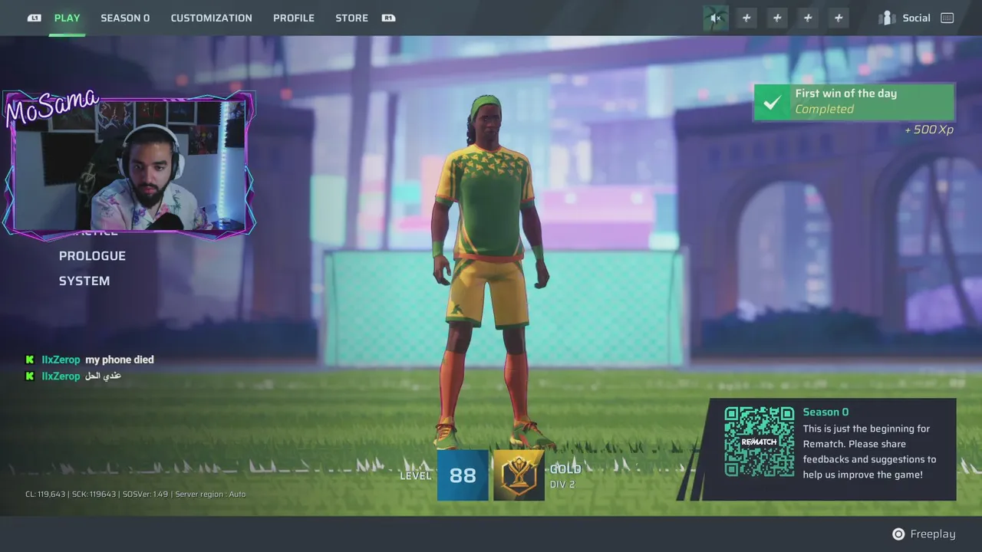Add a player in the first empty plus slot
Image resolution: width=982 pixels, height=552 pixels.
746,18
